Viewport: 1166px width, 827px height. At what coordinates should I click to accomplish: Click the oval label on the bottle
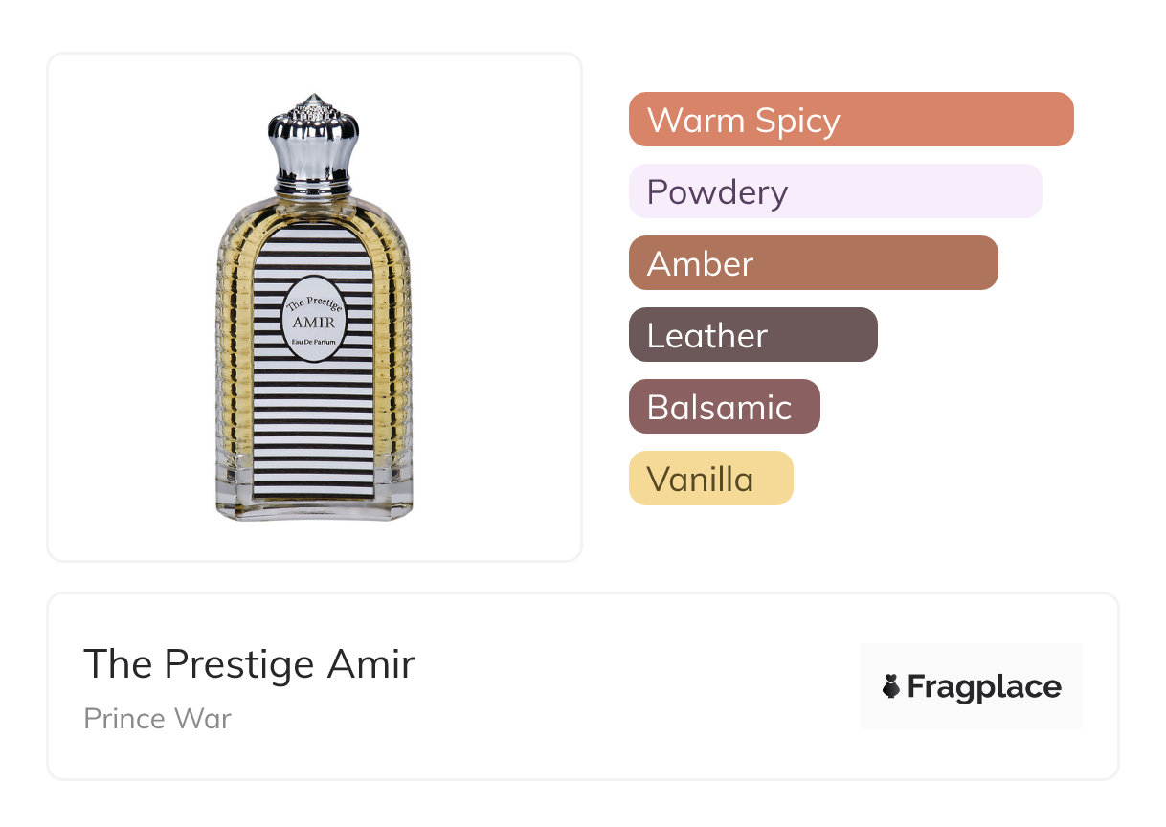click(x=314, y=319)
